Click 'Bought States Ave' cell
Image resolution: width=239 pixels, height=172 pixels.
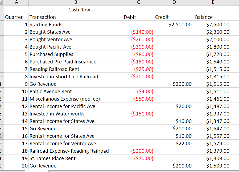[x=76, y=32]
